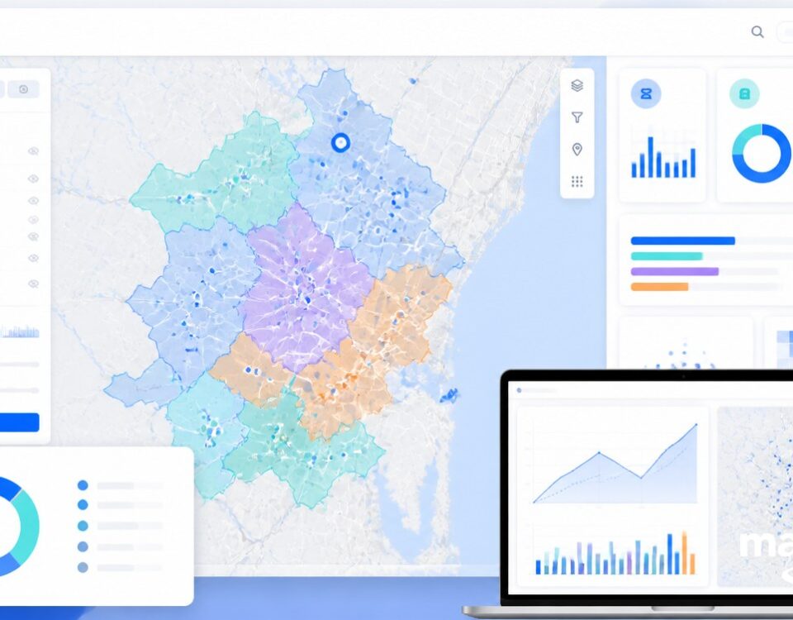Toggle the third eye icon from top
This screenshot has height=620, width=793.
pyautogui.click(x=33, y=201)
